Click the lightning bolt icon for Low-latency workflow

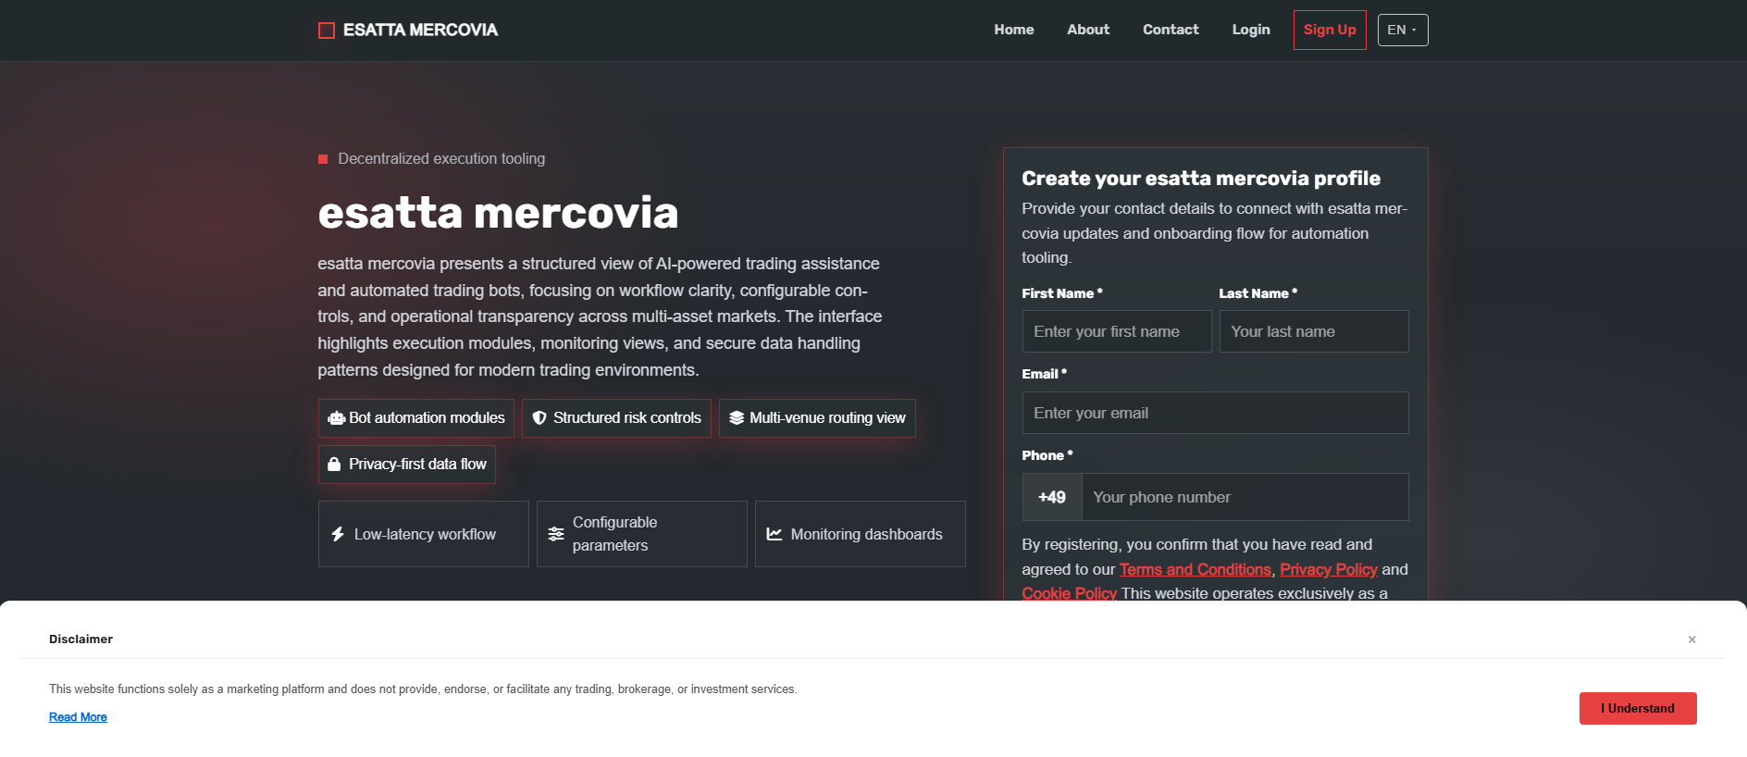pyautogui.click(x=338, y=534)
